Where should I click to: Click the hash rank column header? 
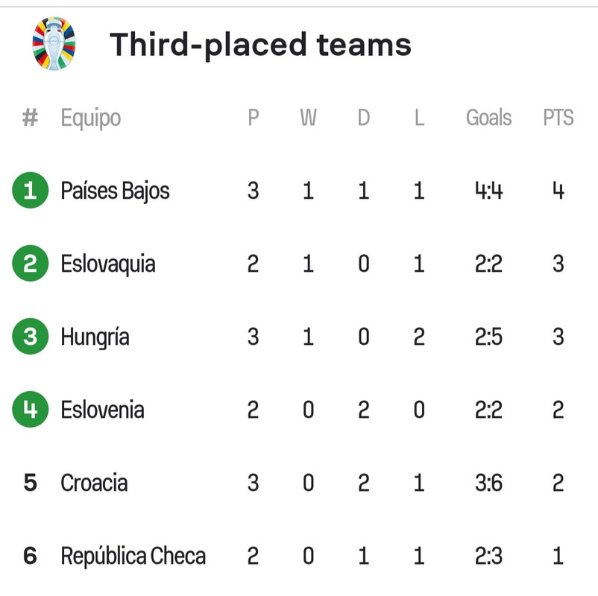point(30,118)
